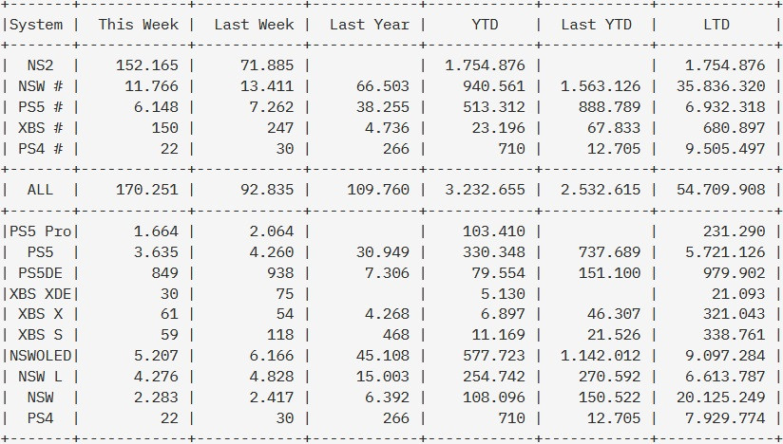783x444 pixels.
Task: Select NSW LTD value 20.125.249
Action: coord(720,398)
